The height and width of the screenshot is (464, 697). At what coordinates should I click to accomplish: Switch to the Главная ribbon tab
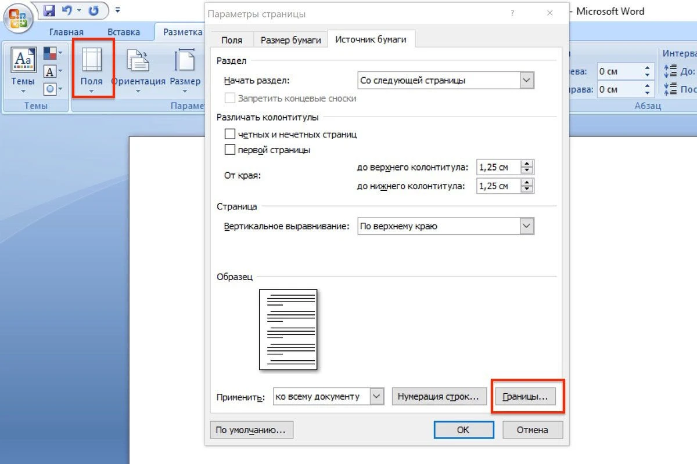(66, 32)
